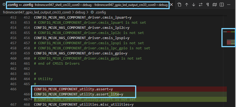Screen dimensions: 236x107
Task: Go to previous change with up arrow
Action: (186, 5)
